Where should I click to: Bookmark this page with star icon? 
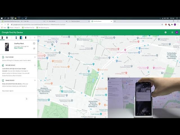(x=162, y=24)
